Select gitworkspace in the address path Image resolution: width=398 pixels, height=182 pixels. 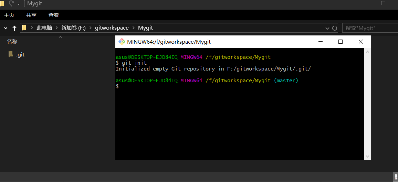click(x=112, y=28)
